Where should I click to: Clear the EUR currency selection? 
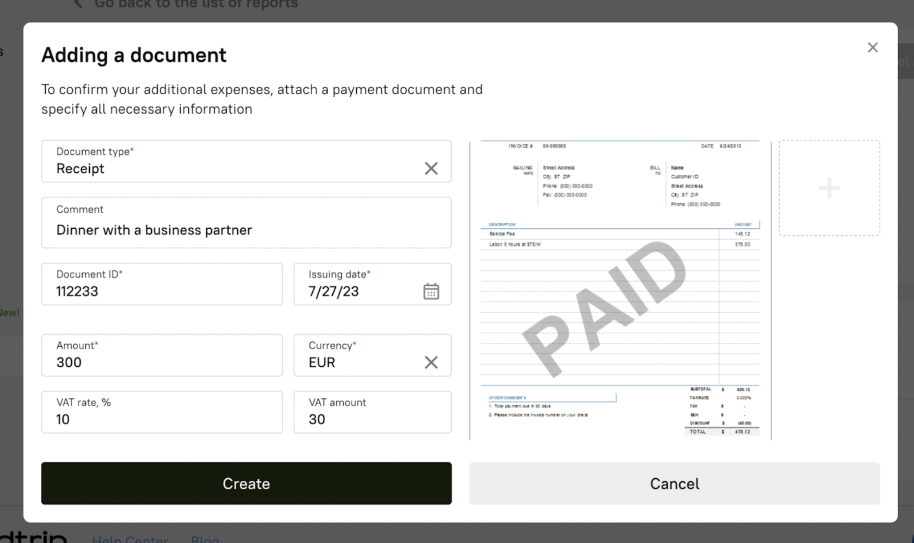[431, 362]
